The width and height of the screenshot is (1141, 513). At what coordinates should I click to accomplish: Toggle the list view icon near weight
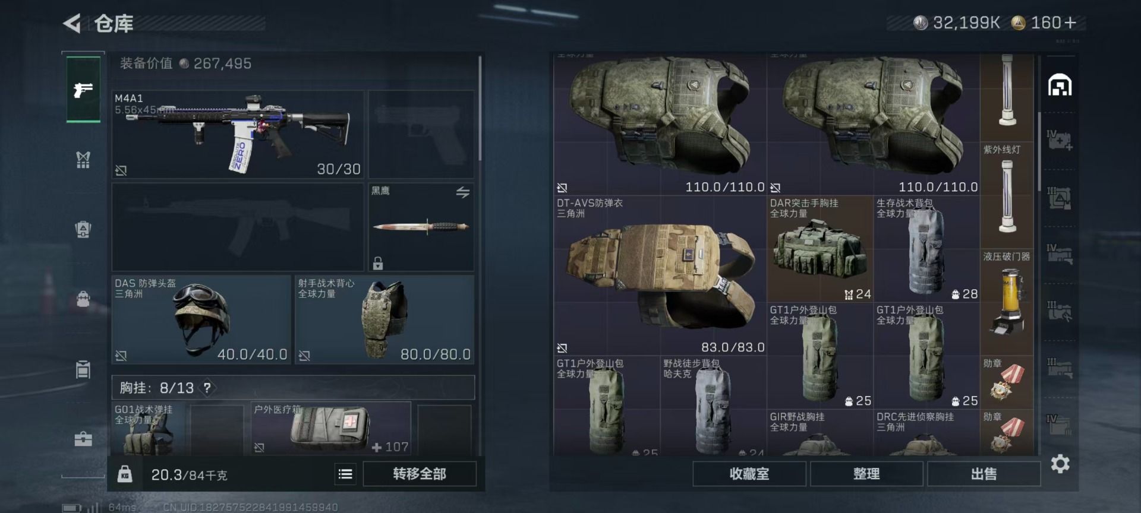(x=345, y=474)
